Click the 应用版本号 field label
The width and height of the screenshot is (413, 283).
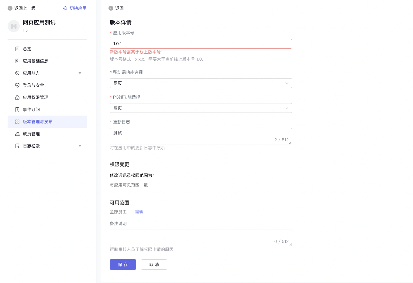[x=124, y=33]
